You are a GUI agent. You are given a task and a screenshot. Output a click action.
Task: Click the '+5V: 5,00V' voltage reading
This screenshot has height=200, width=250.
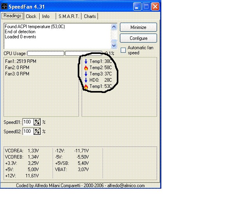22,170
